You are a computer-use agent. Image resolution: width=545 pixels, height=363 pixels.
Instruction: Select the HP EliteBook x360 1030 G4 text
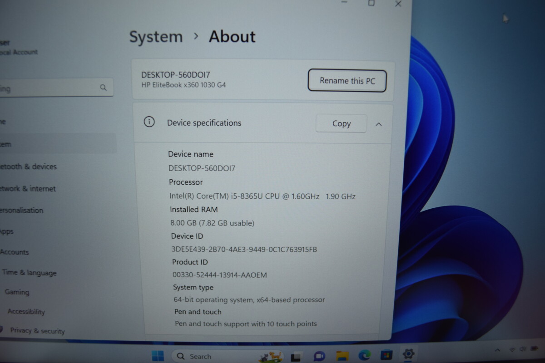tap(183, 85)
